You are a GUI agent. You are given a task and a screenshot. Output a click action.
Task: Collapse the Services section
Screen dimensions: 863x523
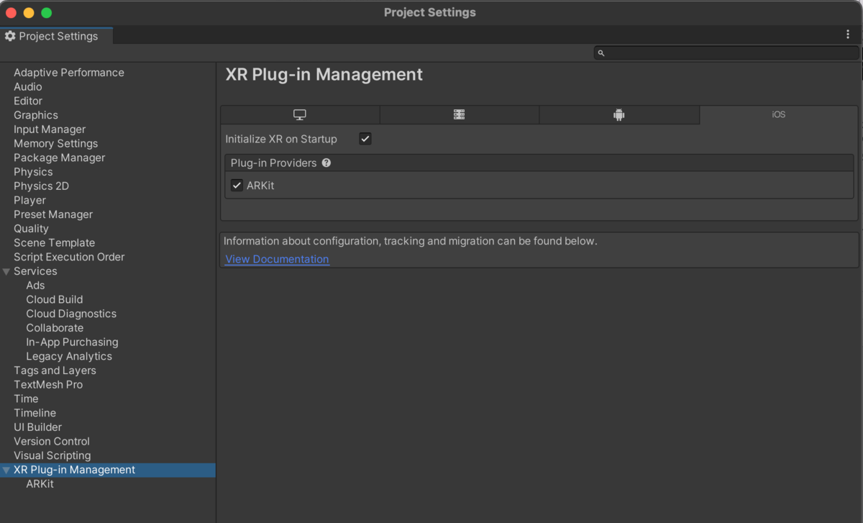6,271
